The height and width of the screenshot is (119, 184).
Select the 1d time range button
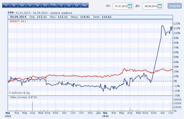point(6,6)
